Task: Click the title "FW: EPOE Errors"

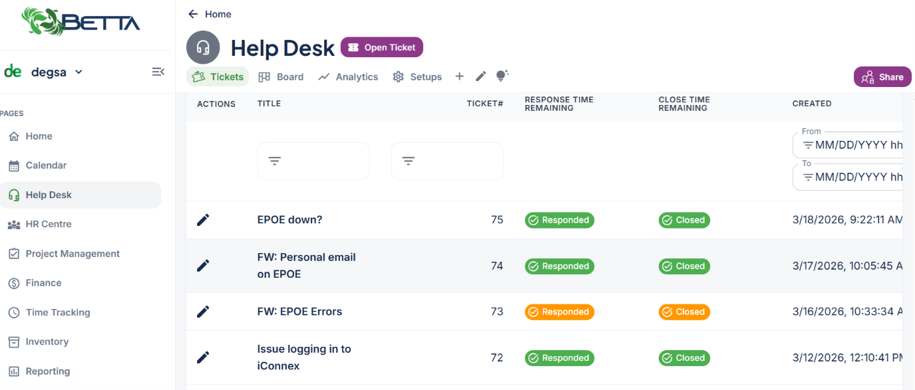Action: (x=299, y=312)
